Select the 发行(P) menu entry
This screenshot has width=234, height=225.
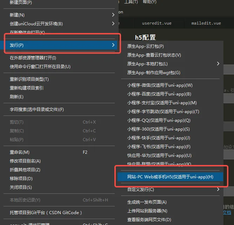pos(59,45)
